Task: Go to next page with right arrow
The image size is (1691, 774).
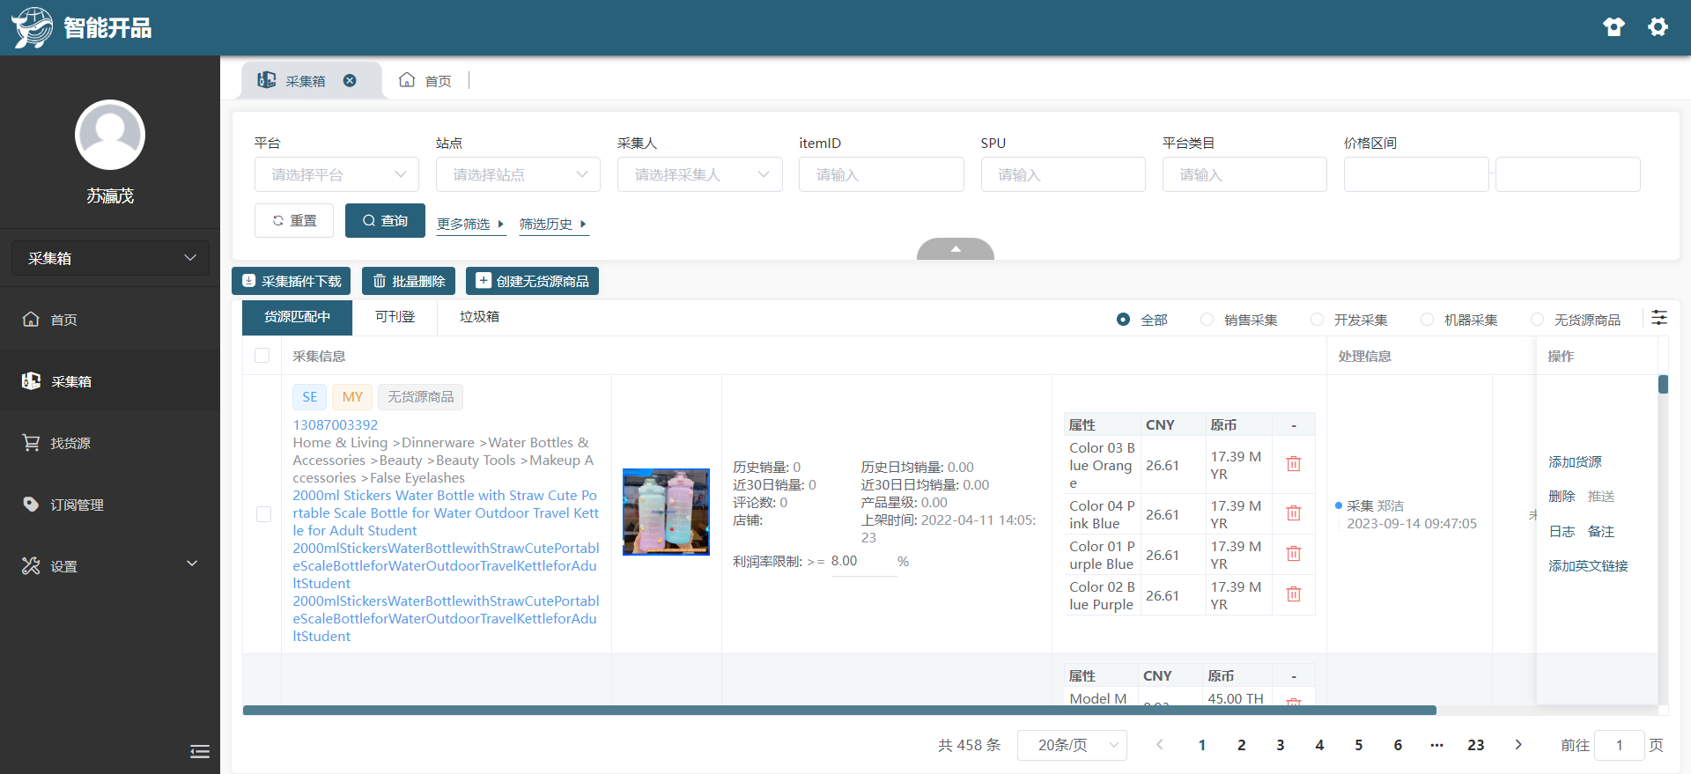Action: tap(1517, 745)
